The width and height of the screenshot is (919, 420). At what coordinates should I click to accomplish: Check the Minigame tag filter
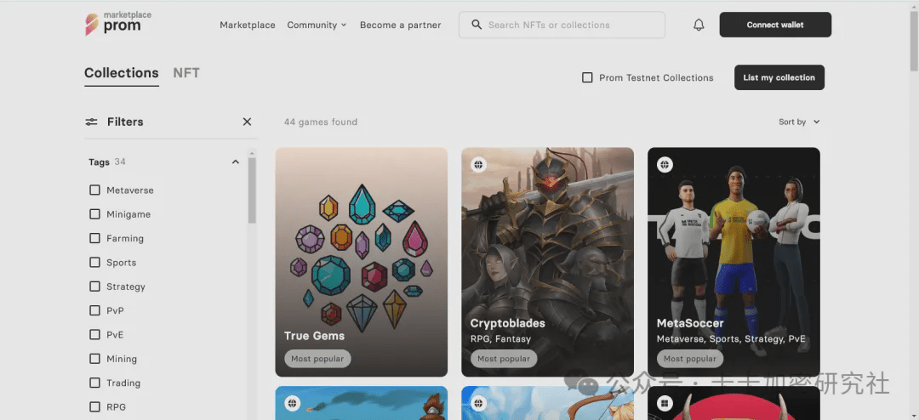(x=94, y=214)
